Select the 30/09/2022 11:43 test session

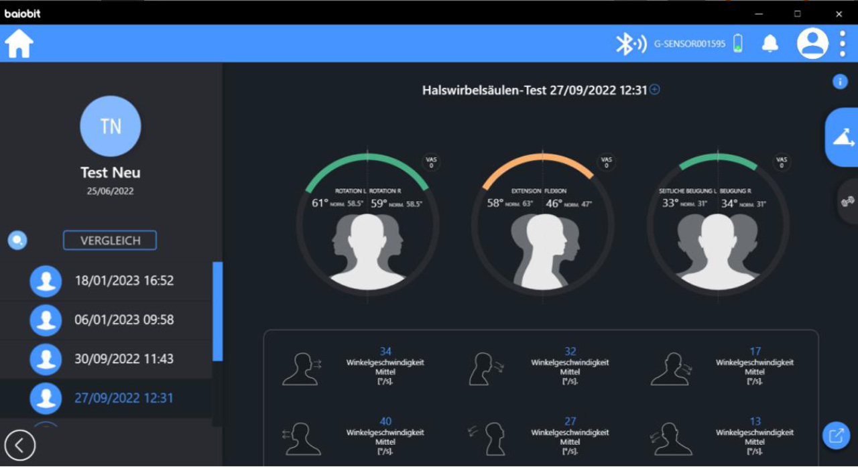124,359
